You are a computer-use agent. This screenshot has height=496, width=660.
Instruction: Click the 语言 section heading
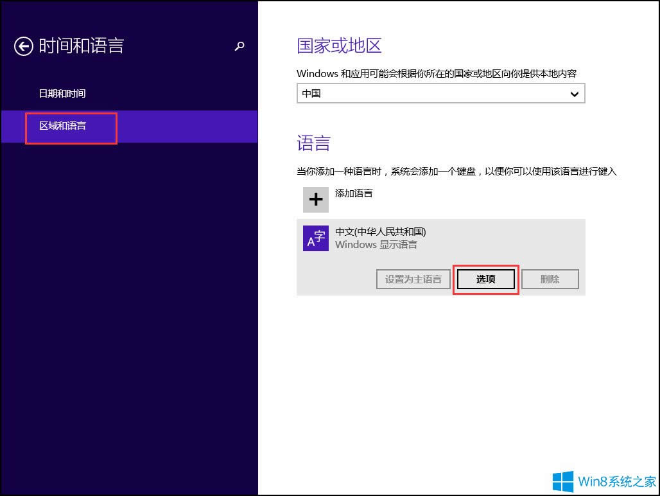313,143
